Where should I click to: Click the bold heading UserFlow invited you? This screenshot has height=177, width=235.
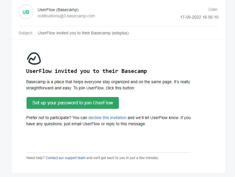[86, 71]
